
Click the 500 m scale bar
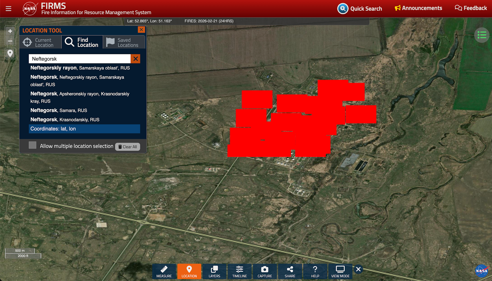click(x=20, y=251)
